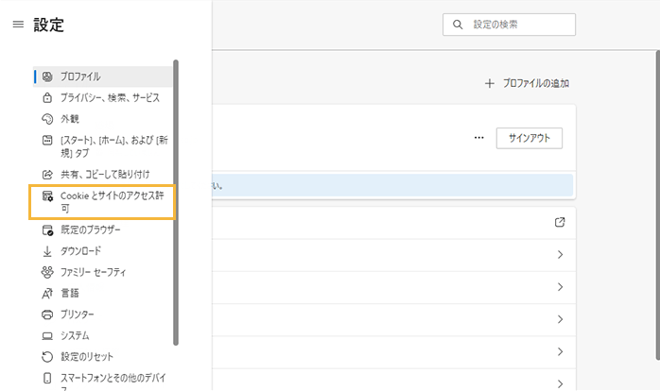This screenshot has width=660, height=391.
Task: Open 既定のブラウザー settings page
Action: click(91, 229)
